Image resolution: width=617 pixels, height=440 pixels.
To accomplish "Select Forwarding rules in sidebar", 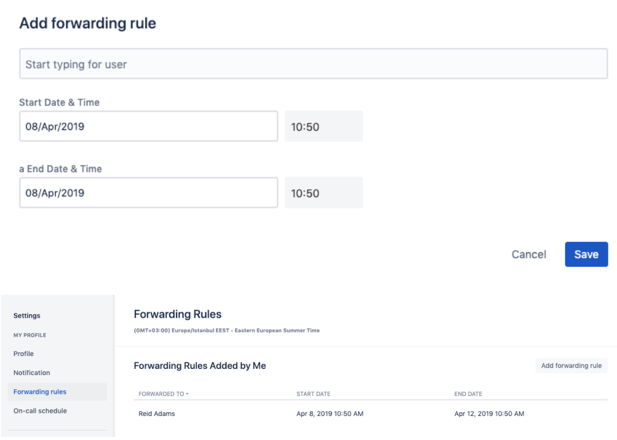I will pyautogui.click(x=40, y=392).
